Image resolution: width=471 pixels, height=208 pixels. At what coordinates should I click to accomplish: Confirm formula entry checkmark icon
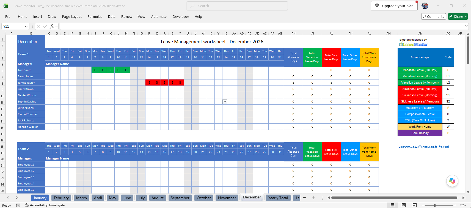[x=45, y=26]
